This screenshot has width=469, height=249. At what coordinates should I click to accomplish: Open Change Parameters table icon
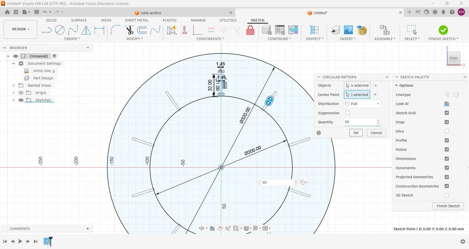pos(280,30)
